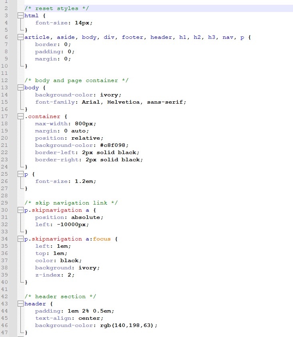Click the 'margin: 0 auto;' line

[62, 130]
